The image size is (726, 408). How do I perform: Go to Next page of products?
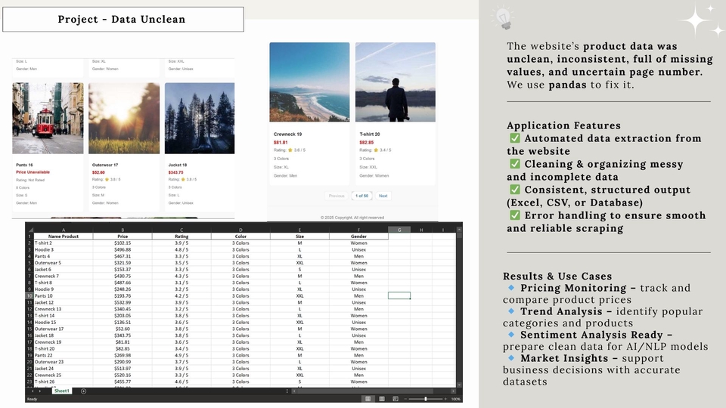(383, 196)
